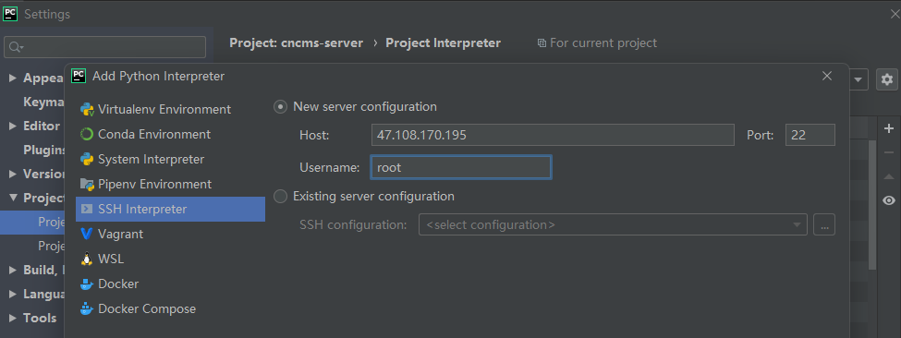Select Virtualenv Environment interpreter type
The height and width of the screenshot is (338, 901).
pos(170,109)
